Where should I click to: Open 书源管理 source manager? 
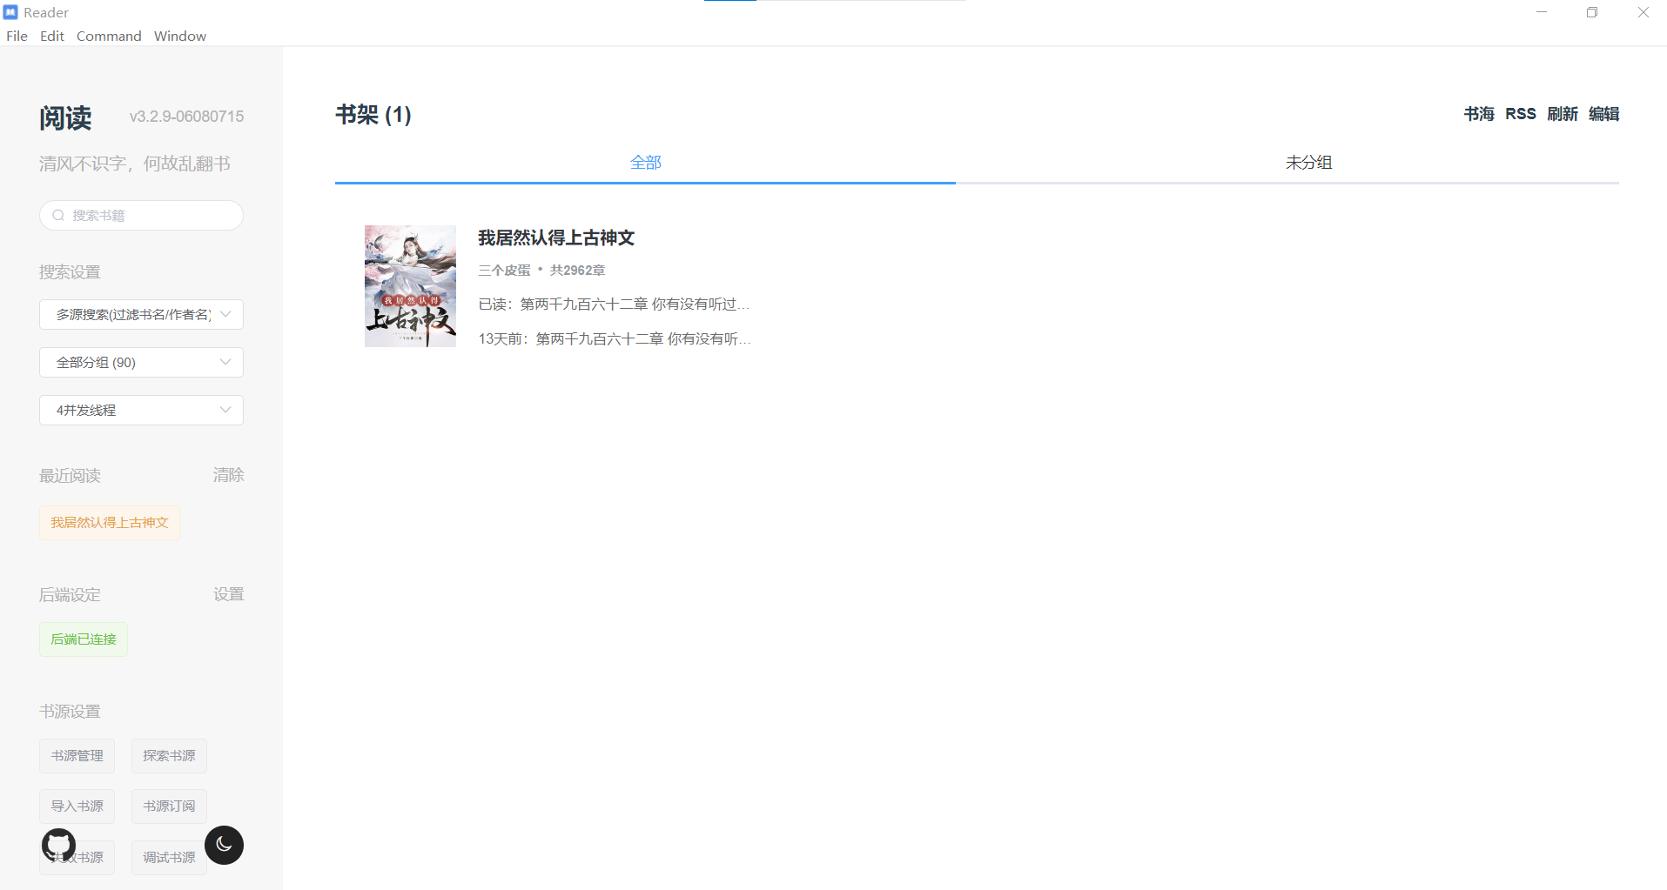pos(76,755)
